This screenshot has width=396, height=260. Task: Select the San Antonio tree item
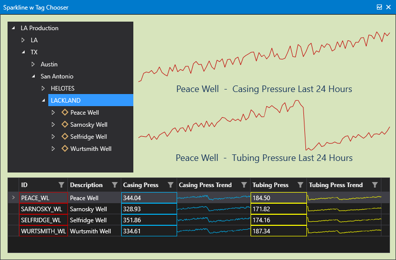57,76
